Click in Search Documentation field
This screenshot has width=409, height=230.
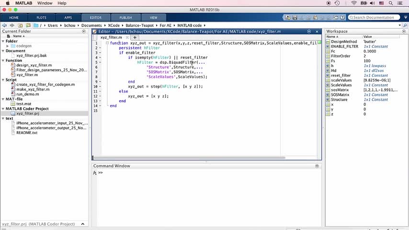point(374,18)
